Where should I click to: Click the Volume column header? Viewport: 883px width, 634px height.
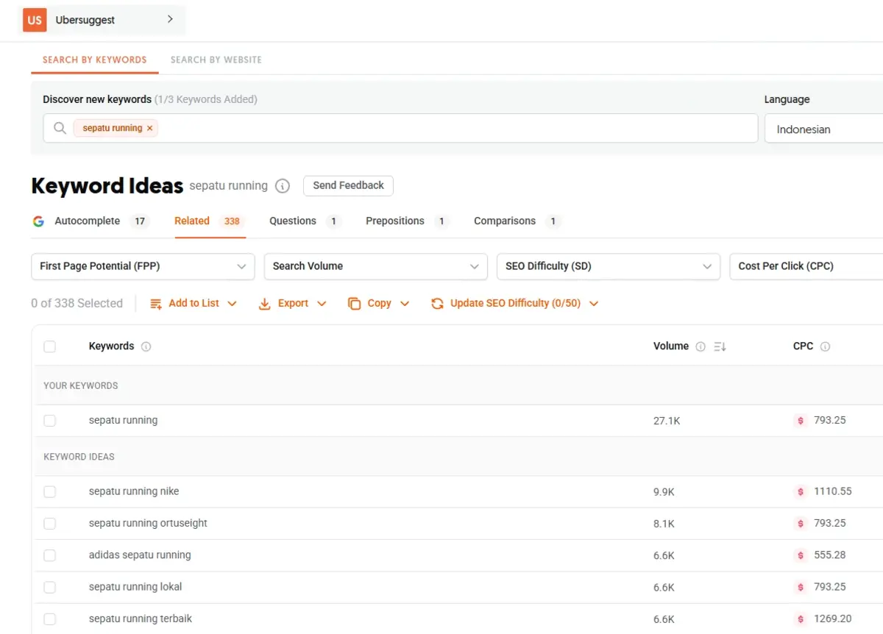(671, 346)
